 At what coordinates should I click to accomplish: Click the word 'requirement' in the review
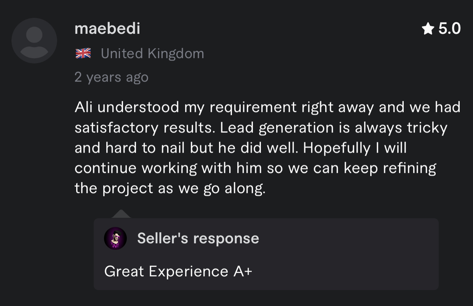253,107
